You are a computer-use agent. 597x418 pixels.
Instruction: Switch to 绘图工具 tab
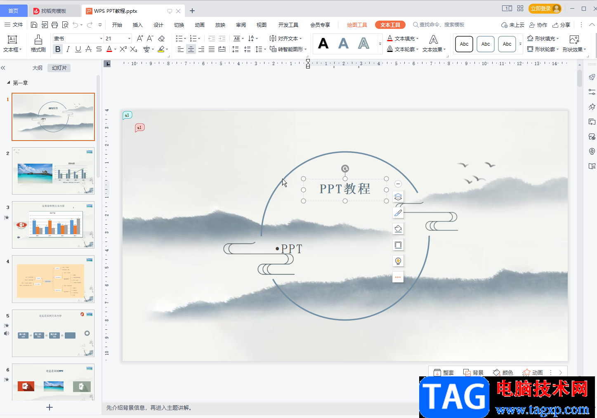click(x=357, y=25)
